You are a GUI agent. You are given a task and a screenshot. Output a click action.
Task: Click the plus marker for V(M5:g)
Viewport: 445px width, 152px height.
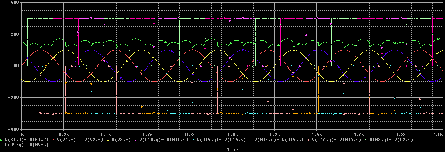(2, 145)
